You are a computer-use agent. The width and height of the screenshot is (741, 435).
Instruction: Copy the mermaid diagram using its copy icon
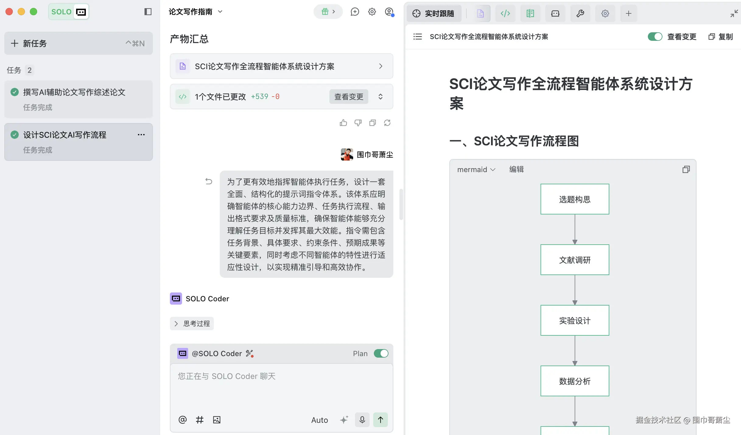(686, 169)
